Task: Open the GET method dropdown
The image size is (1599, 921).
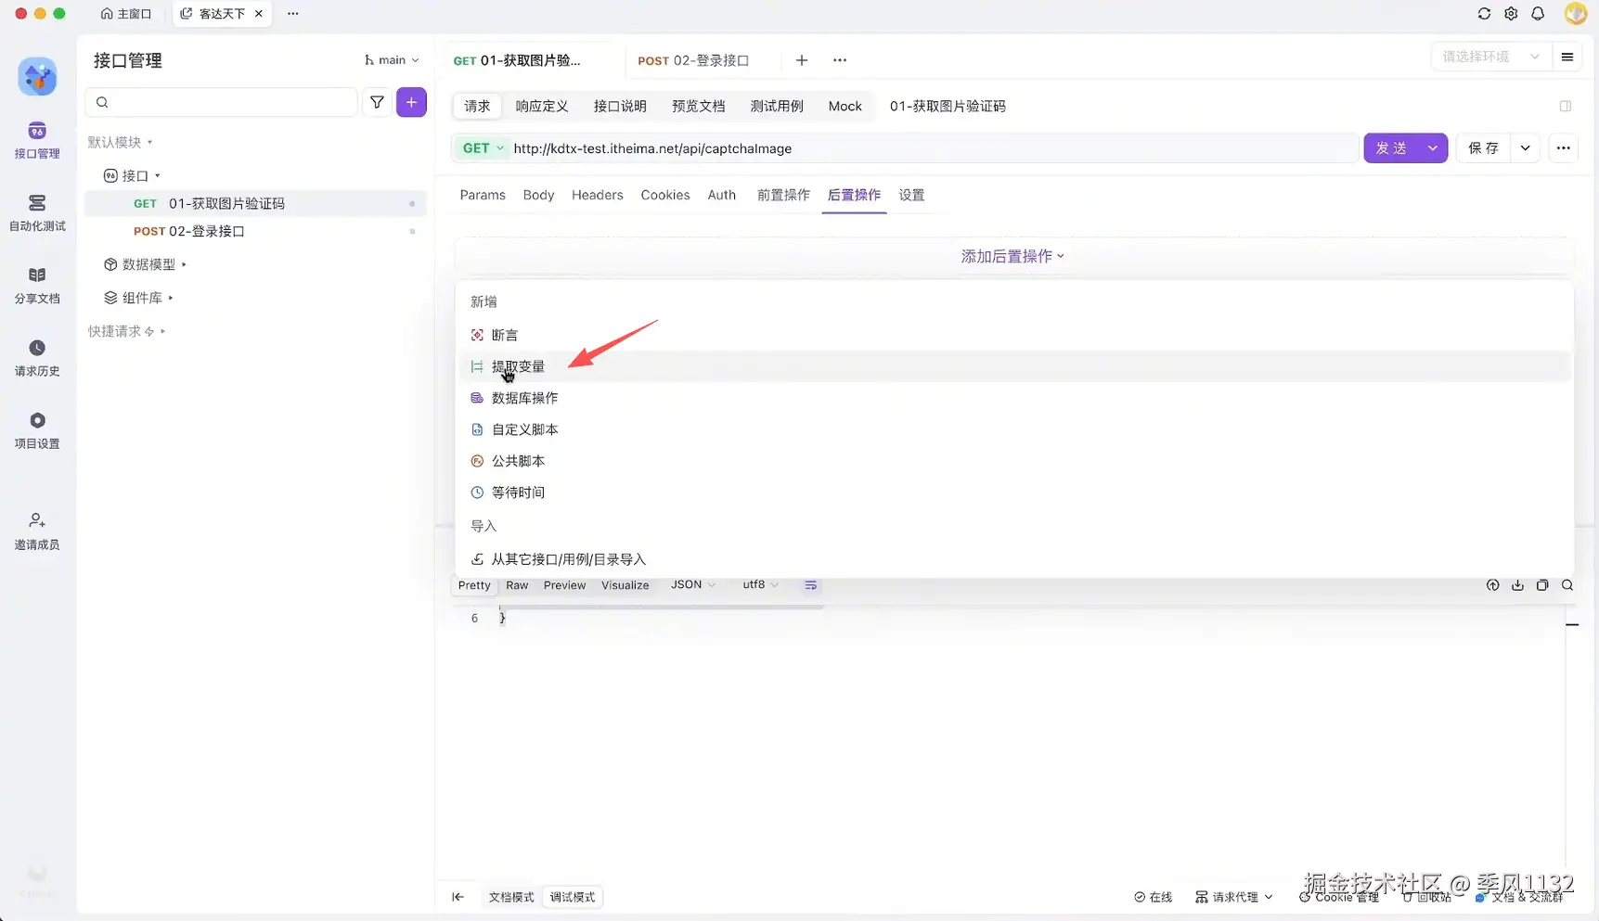Action: tap(481, 147)
